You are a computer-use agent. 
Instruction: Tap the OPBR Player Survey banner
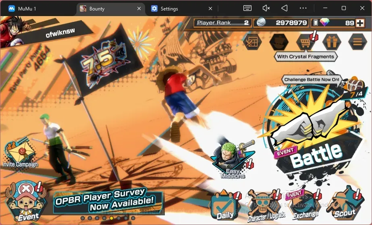108,201
